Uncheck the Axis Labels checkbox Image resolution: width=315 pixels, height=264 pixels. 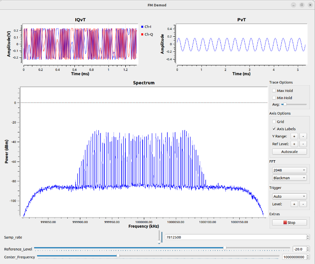[274, 129]
